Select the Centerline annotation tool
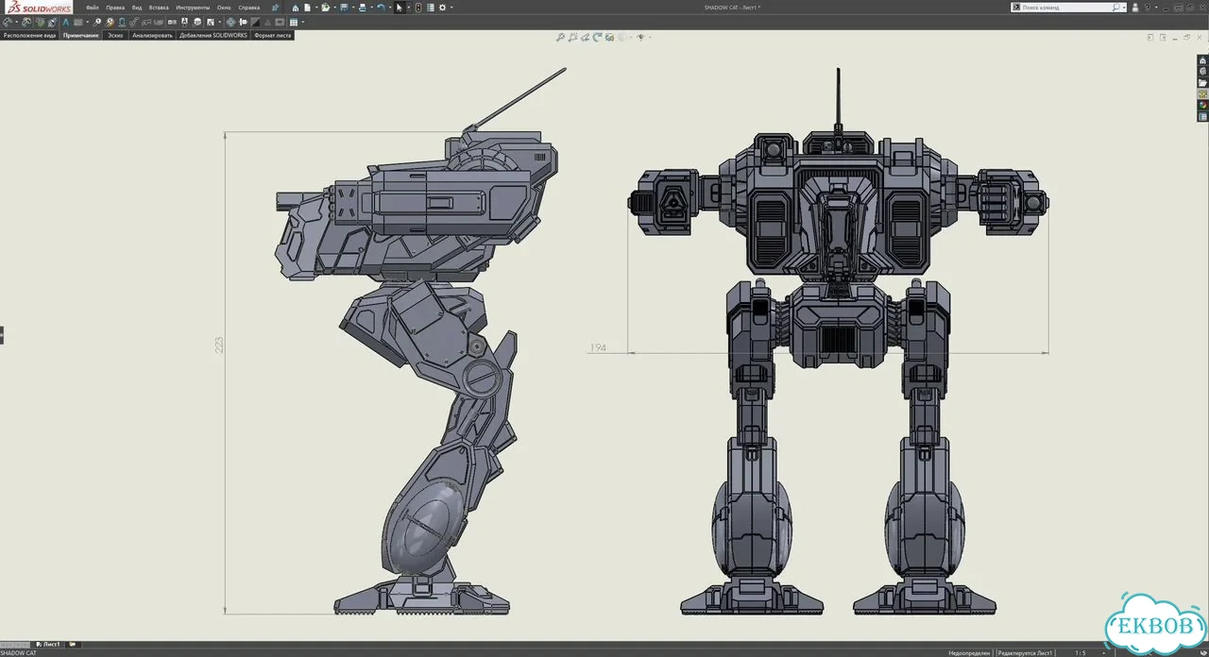 (x=243, y=22)
